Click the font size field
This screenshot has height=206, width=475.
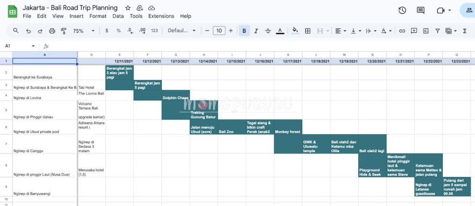[219, 31]
